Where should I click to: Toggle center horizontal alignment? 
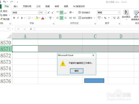(61, 18)
